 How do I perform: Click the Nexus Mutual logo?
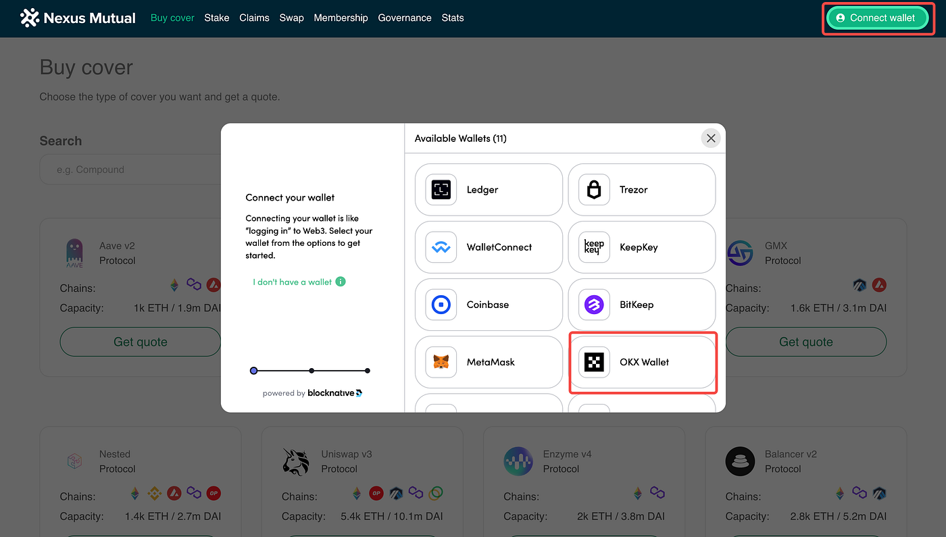(78, 18)
